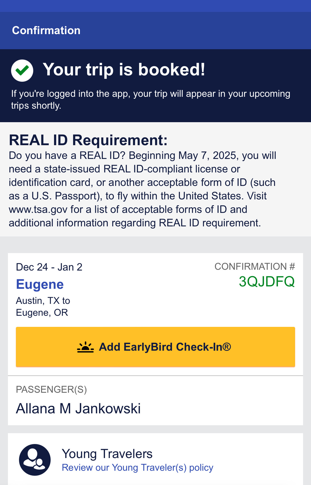Tap the PASSENGER(S) section label
The height and width of the screenshot is (485, 311).
point(51,390)
